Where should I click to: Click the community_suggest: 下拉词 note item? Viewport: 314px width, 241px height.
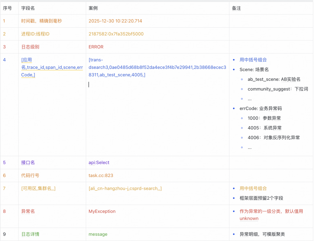coord(278,89)
